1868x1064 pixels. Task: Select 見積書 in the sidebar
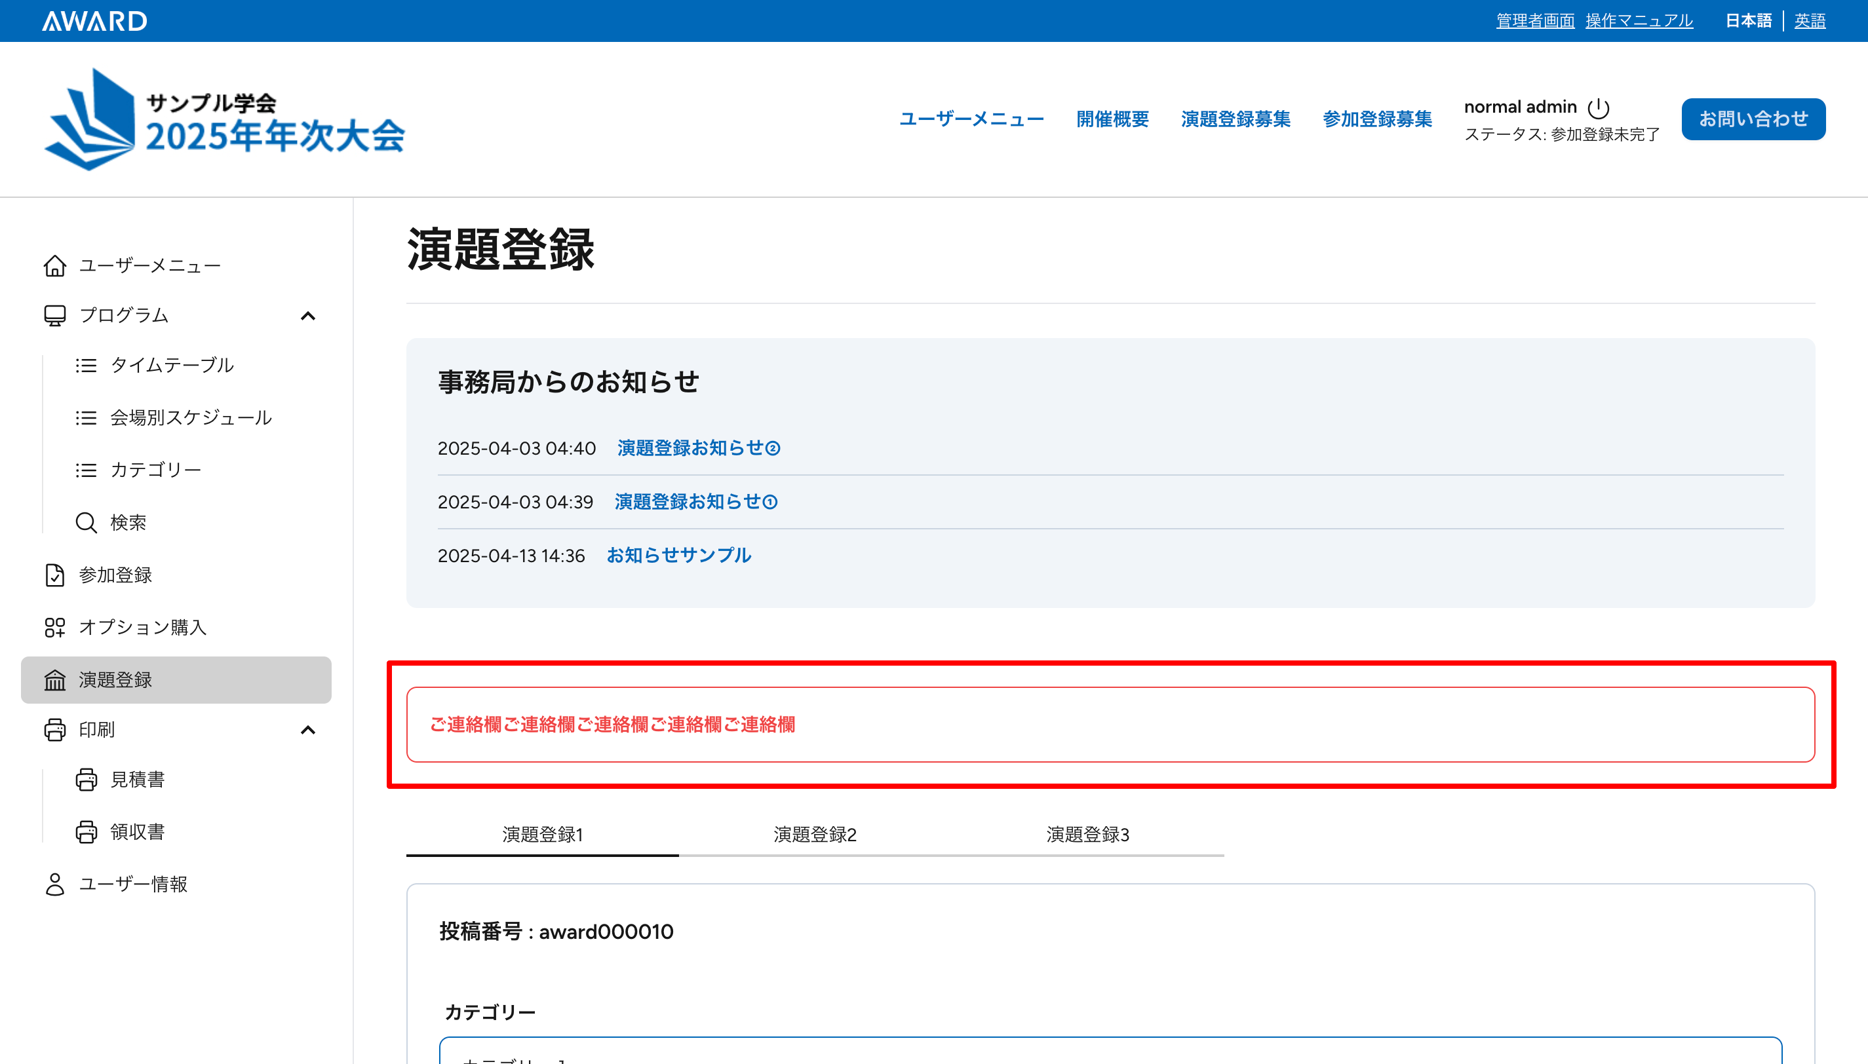pyautogui.click(x=138, y=780)
